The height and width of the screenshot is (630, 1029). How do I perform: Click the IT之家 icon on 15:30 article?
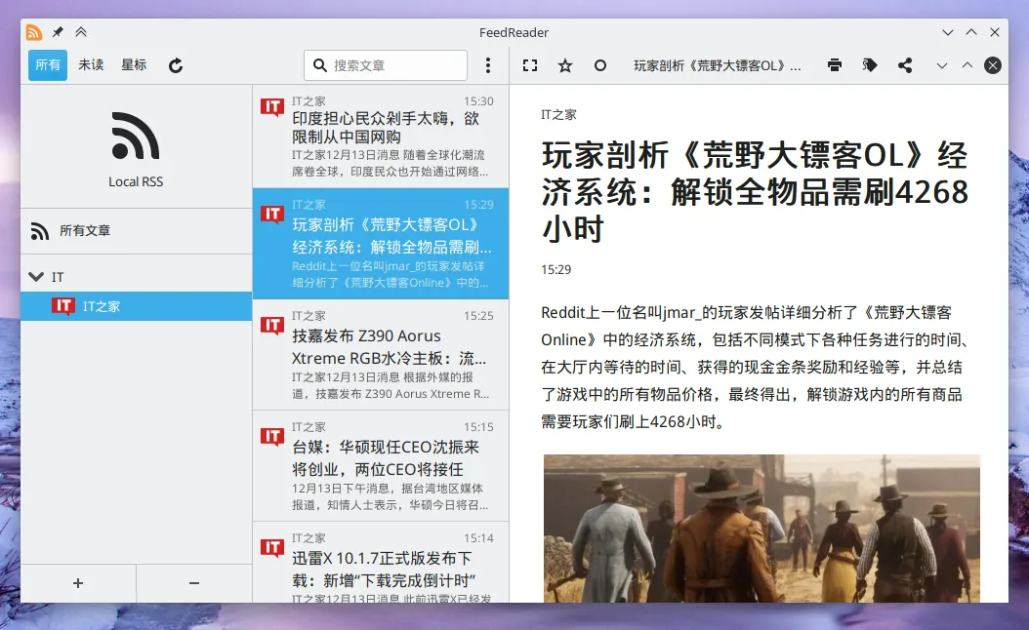pos(271,107)
